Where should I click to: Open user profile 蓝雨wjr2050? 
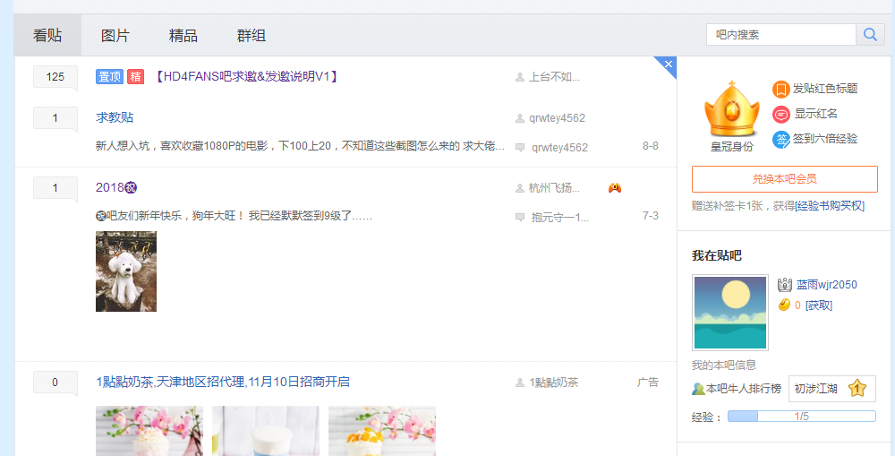click(x=826, y=285)
